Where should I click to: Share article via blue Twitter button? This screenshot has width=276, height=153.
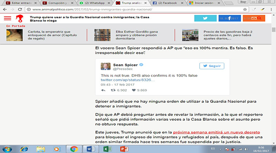205,18
